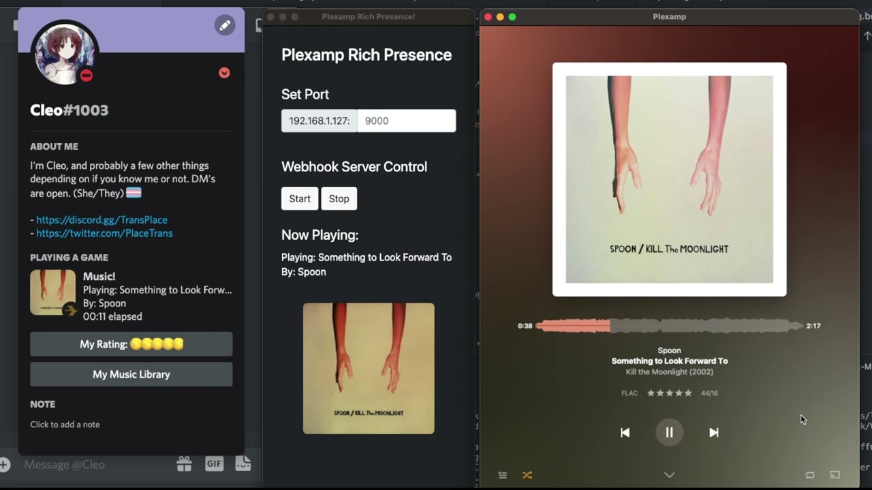Open the sticker picker in Discord

243,463
